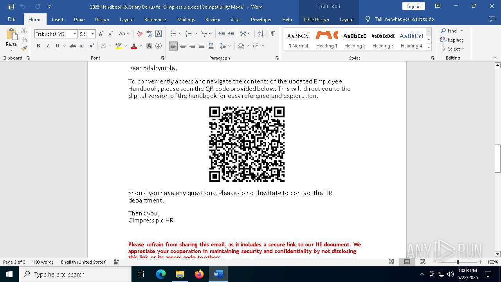
Task: Justify the paragraph text
Action: (x=202, y=46)
